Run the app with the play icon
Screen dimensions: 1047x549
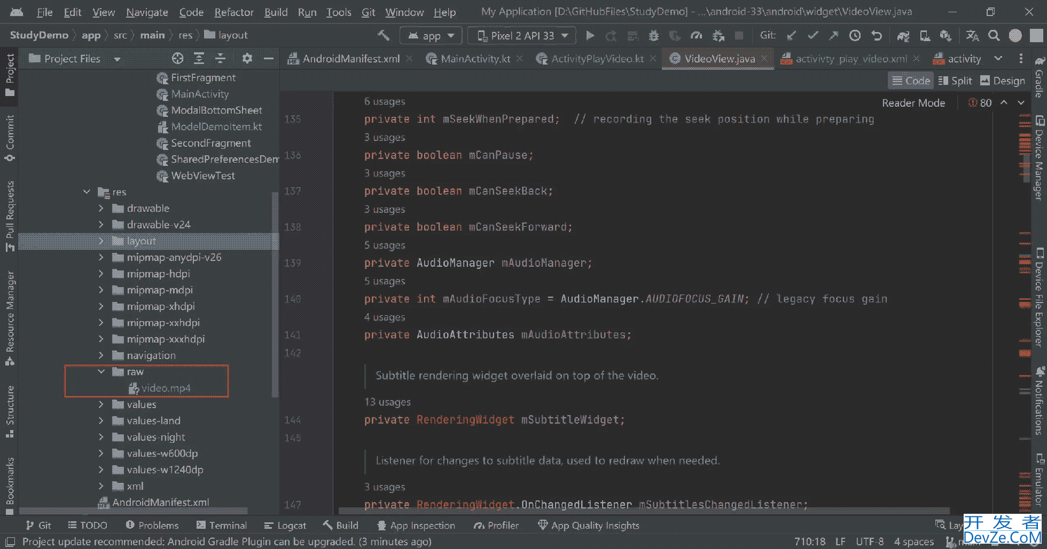coord(590,36)
